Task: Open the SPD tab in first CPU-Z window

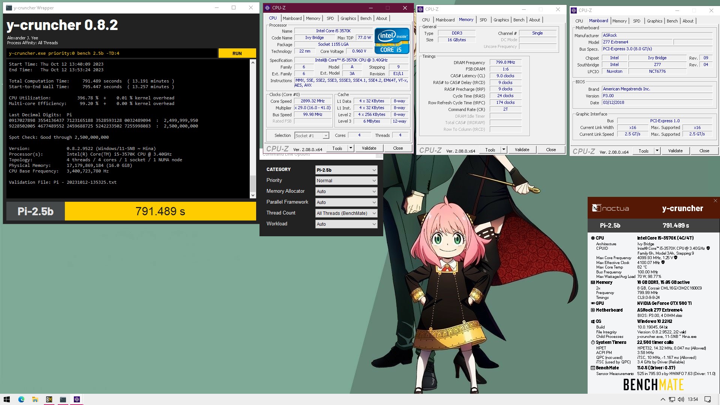Action: point(330,18)
